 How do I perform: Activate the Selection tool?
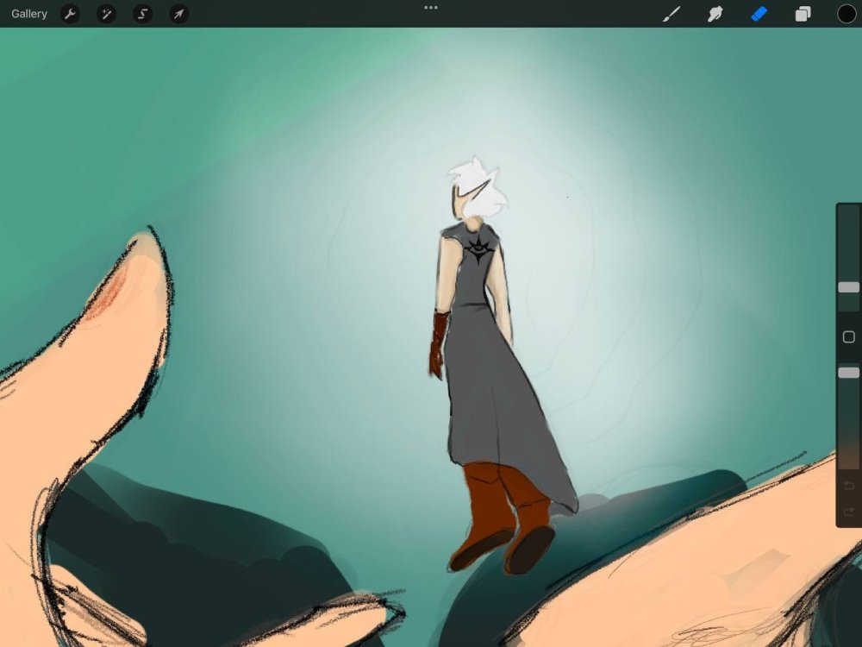(x=143, y=14)
